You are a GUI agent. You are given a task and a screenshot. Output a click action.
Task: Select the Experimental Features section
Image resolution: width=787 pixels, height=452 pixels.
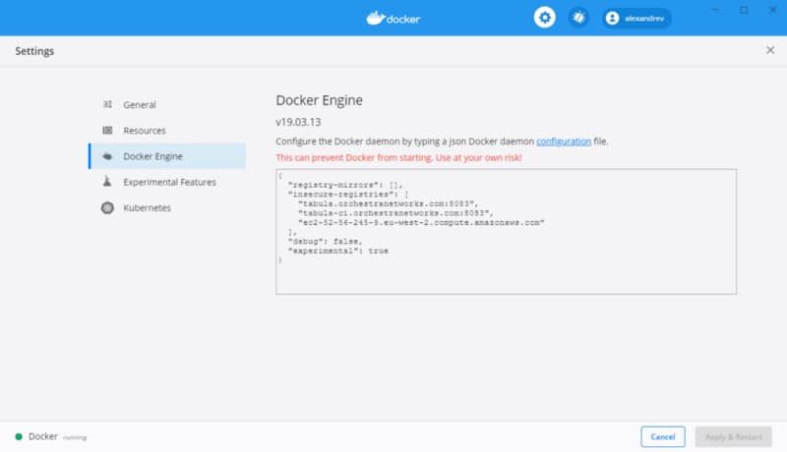pyautogui.click(x=169, y=182)
